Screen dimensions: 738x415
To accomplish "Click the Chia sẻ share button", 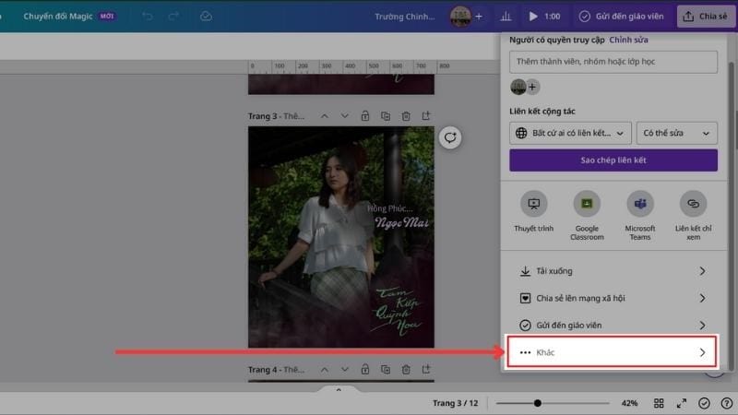I will coord(707,16).
